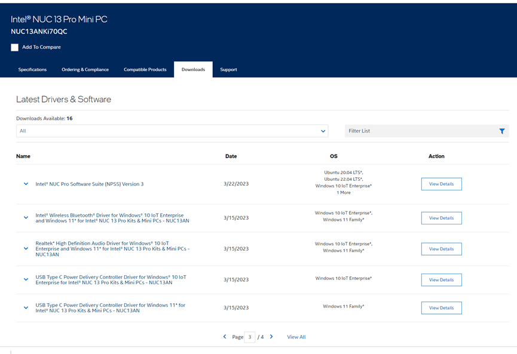
Task: Click the Windows 11 Family* text in the last row
Action: (344, 306)
